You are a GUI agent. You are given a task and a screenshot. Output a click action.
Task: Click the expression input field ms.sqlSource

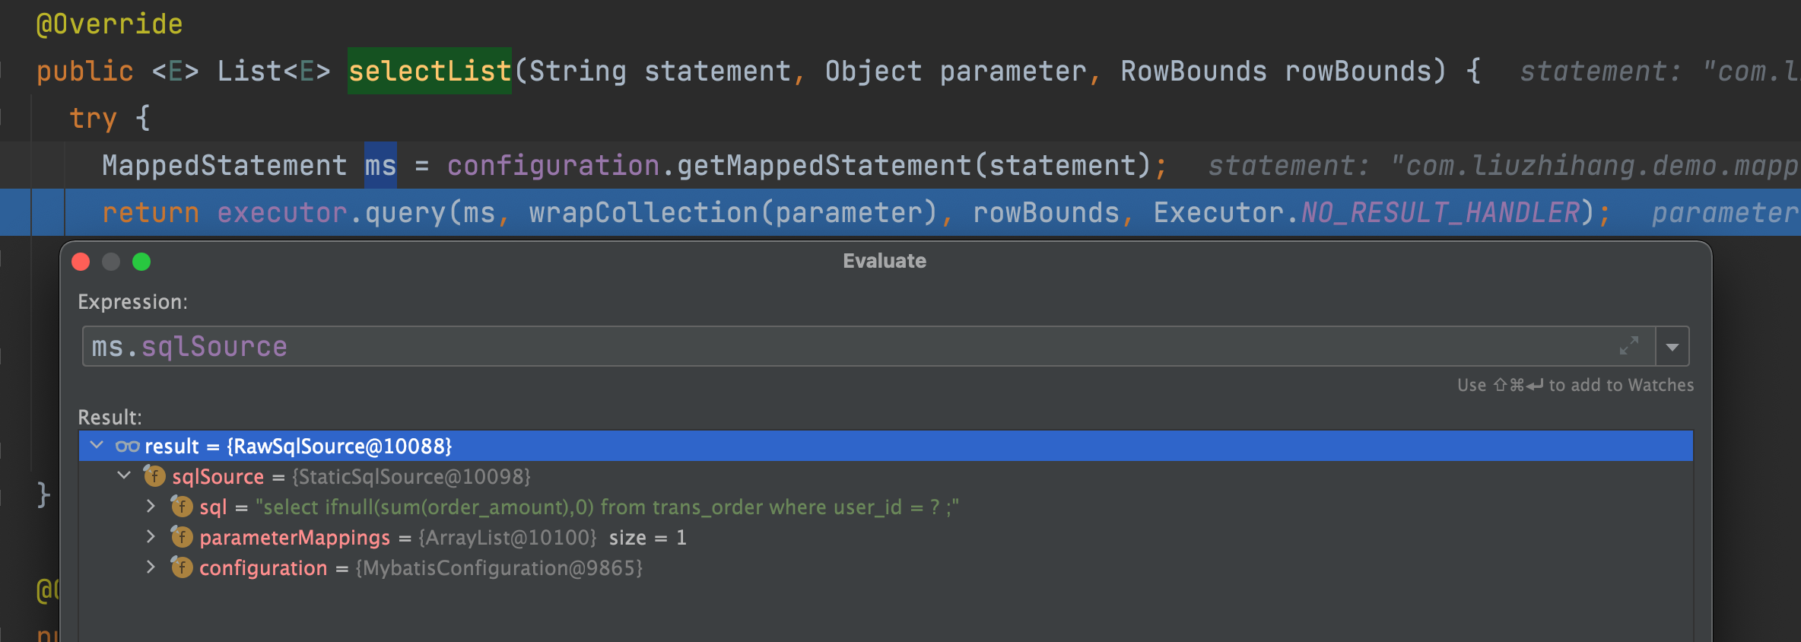coord(867,347)
